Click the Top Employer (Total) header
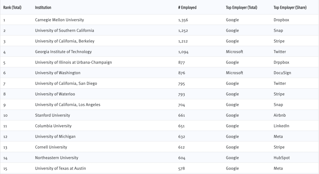This screenshot has height=174, width=319. click(x=241, y=7)
